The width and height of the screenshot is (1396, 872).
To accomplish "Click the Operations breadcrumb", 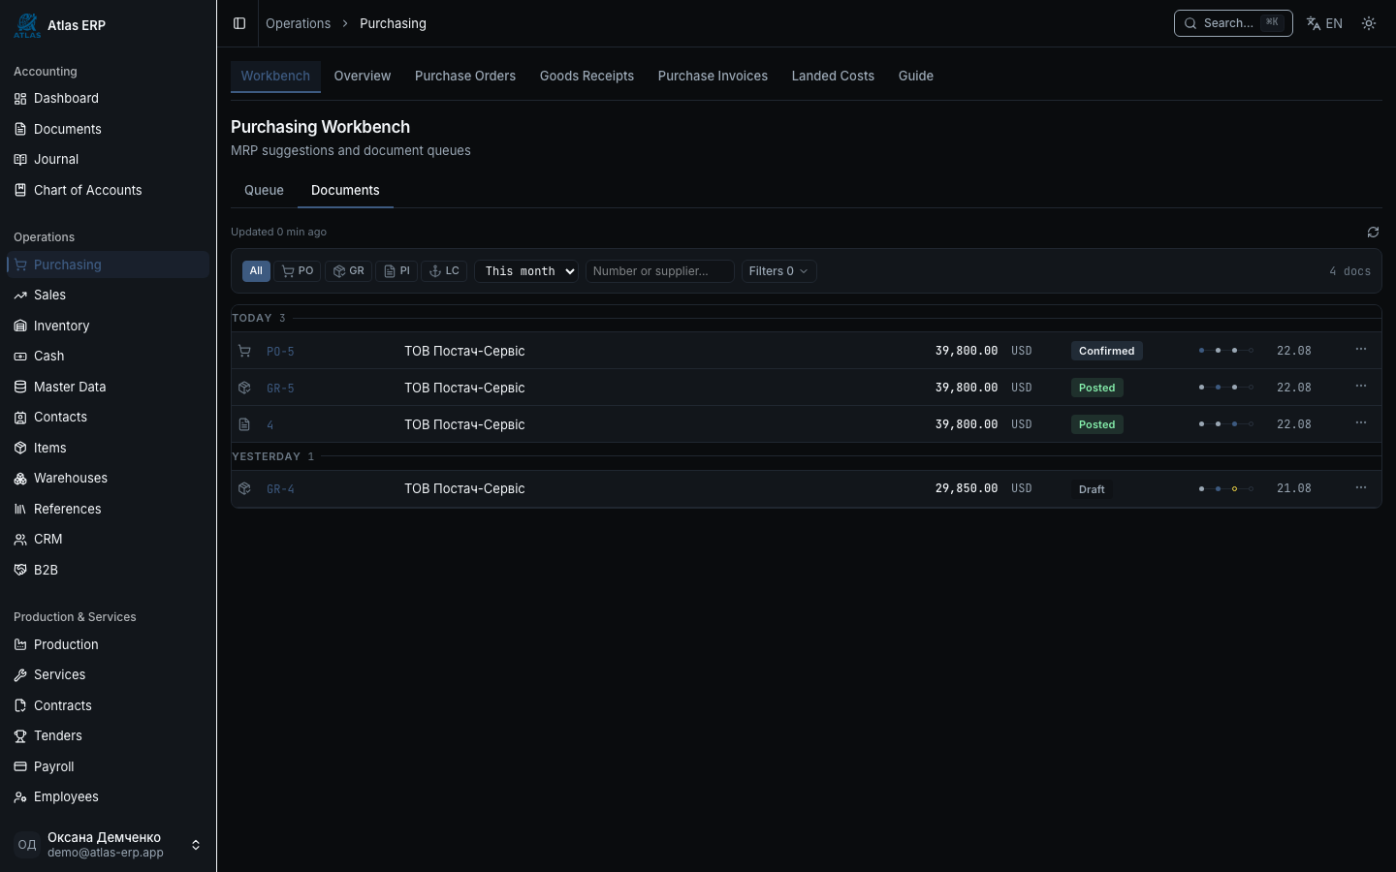I will pos(298,23).
